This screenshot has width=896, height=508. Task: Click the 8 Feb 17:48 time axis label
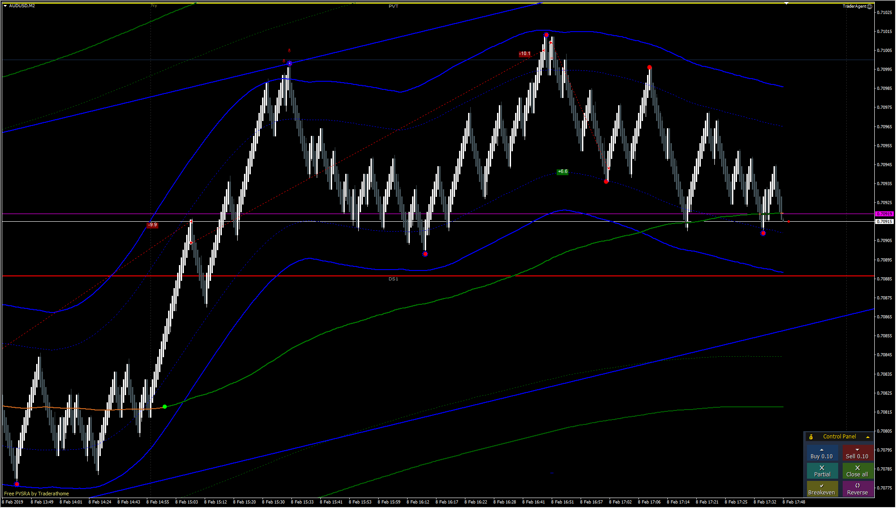click(x=794, y=502)
